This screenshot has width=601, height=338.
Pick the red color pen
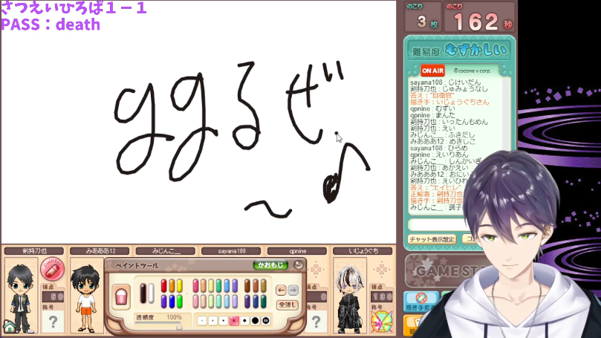pos(163,286)
